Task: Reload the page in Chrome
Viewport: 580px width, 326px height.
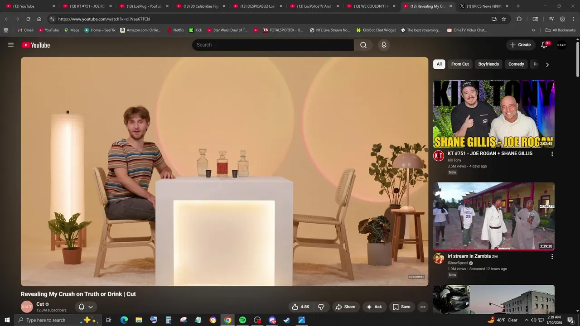Action: pos(28,19)
